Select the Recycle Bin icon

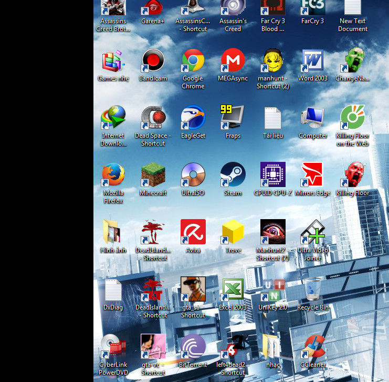(313, 290)
